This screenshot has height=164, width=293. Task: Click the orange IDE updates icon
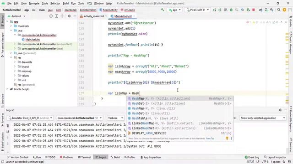click(284, 10)
